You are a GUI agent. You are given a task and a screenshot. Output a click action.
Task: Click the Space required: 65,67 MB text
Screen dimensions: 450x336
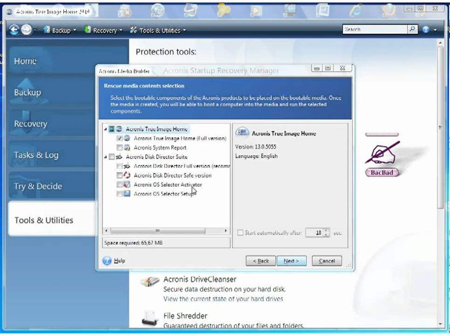click(133, 243)
